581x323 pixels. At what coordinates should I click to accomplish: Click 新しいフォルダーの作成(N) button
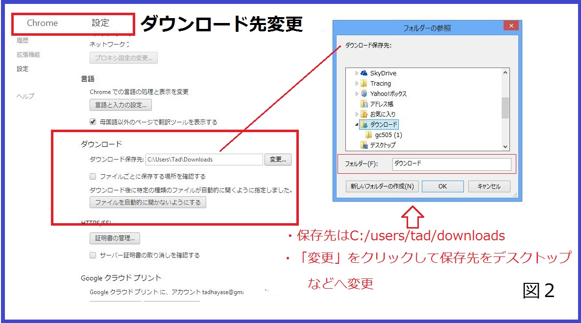383,186
